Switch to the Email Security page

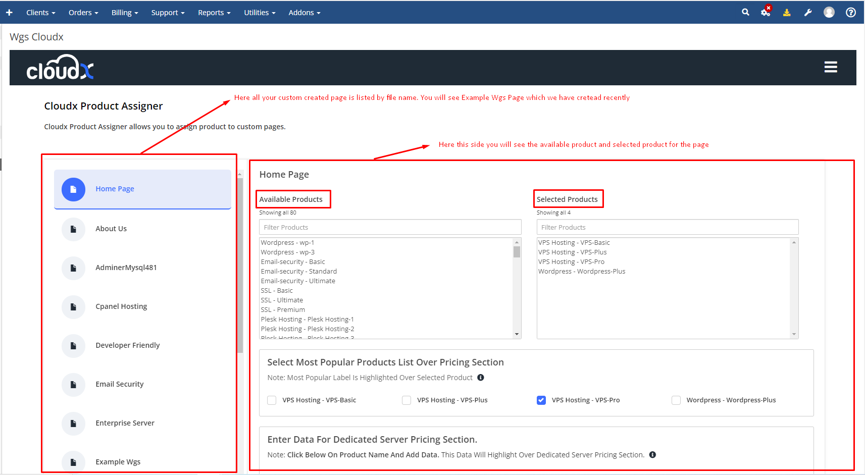pos(120,384)
